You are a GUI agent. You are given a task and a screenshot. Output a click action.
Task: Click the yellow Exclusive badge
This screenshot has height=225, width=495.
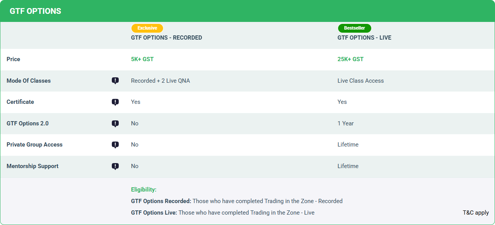click(147, 28)
